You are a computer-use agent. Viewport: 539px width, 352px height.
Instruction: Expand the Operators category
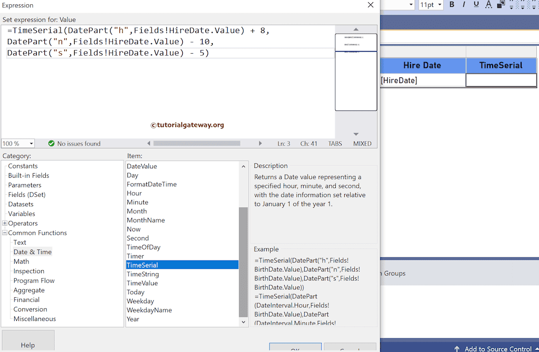click(x=4, y=223)
